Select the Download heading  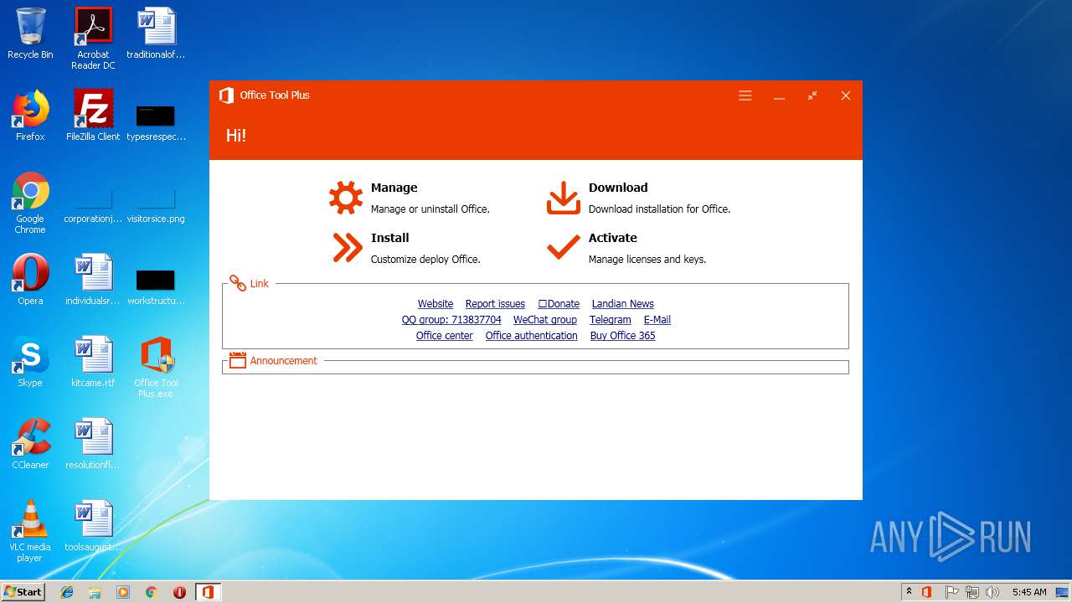(x=618, y=188)
